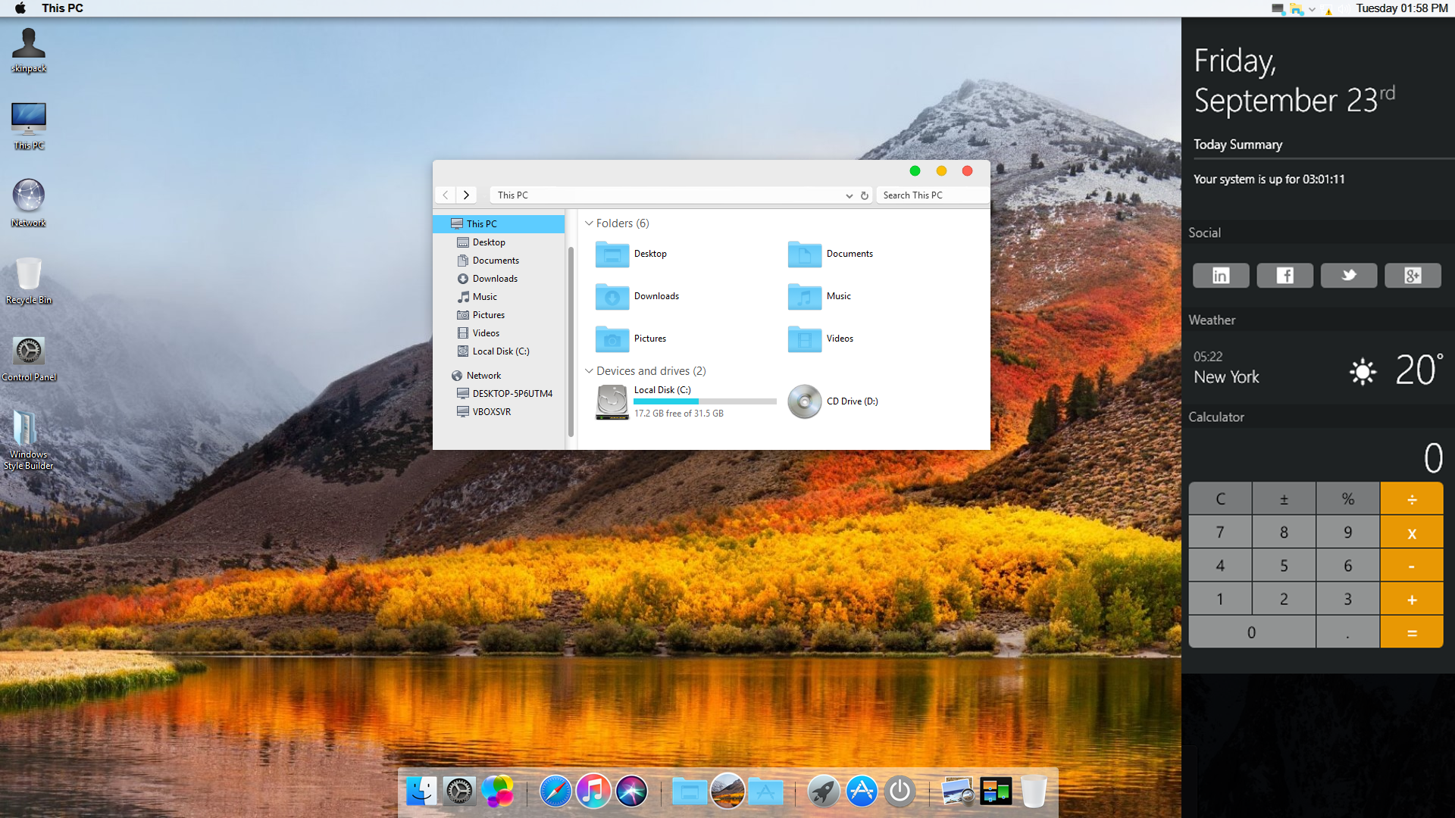This screenshot has height=818, width=1455.
Task: Click the forward navigation arrow
Action: coord(465,195)
